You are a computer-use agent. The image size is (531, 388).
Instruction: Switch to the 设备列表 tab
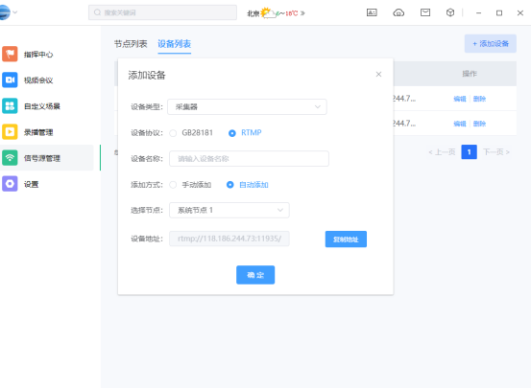175,44
